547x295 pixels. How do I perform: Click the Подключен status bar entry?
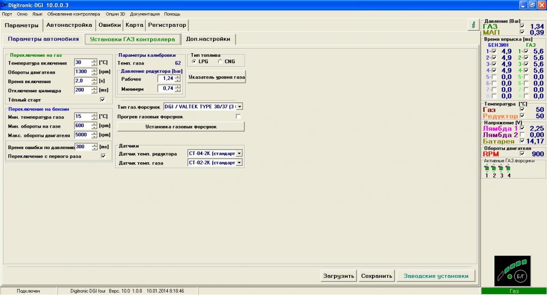coord(28,291)
